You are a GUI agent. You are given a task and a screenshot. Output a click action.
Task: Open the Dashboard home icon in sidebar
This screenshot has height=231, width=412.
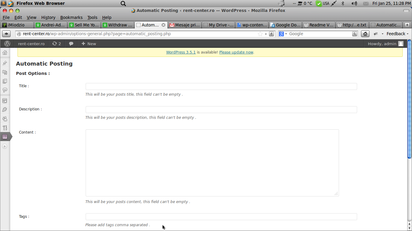(x=5, y=53)
